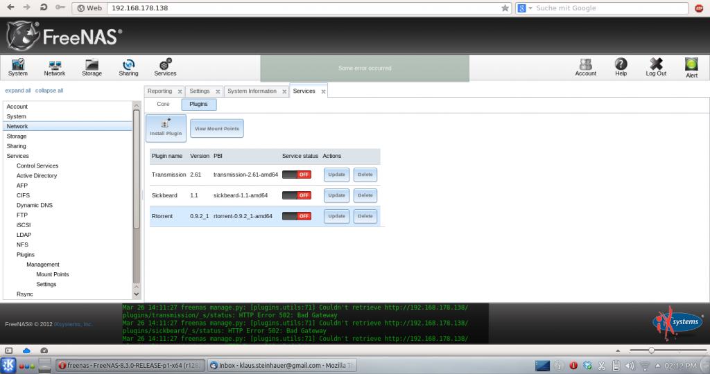Viewport: 710px width, 374px height.
Task: Click the iXsystems, Inc. footer link
Action: 73,324
